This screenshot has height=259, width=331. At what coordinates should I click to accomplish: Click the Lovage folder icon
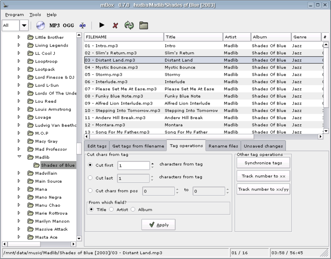pos(31,117)
